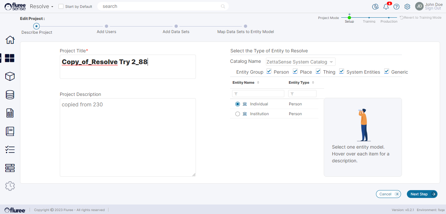This screenshot has height=214, width=446.
Task: Open the checklist sidebar icon
Action: pyautogui.click(x=10, y=150)
